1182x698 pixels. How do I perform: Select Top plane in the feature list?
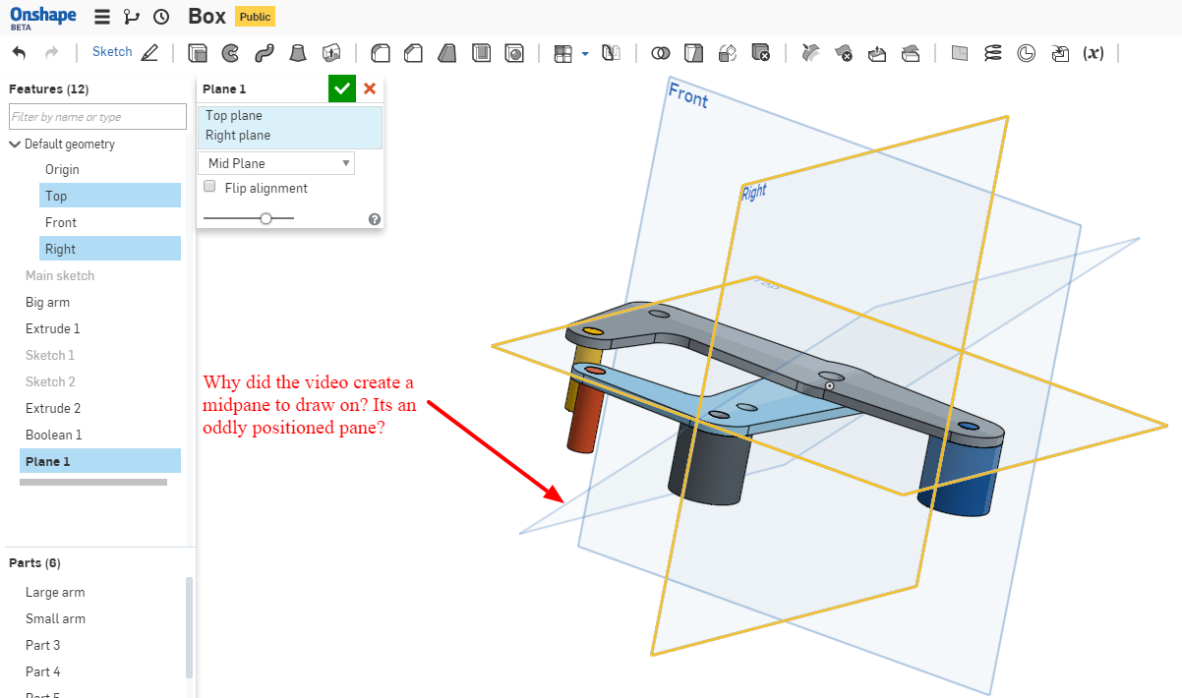(x=110, y=196)
